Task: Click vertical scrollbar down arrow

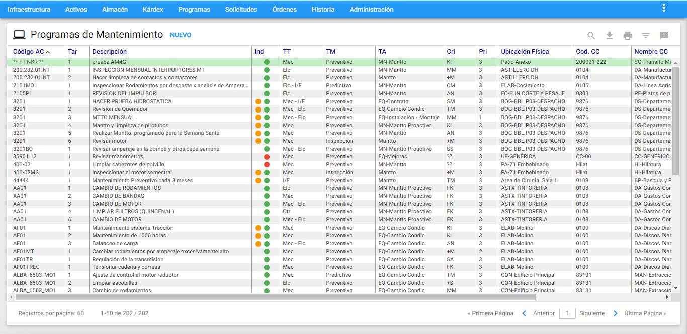Action: pyautogui.click(x=675, y=288)
